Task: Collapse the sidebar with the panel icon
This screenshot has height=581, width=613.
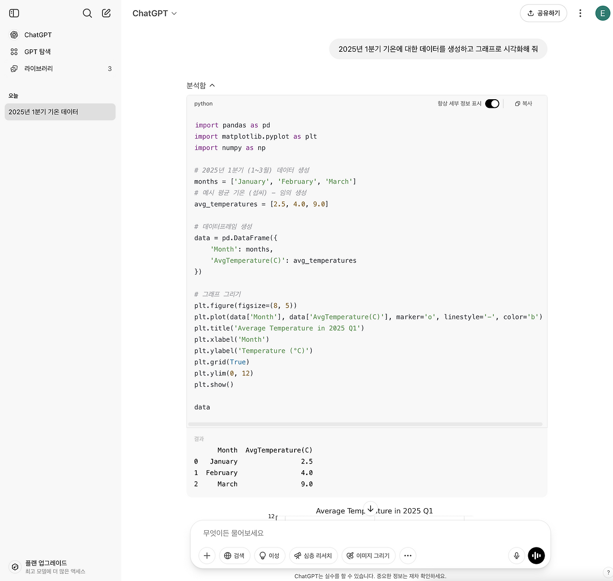Action: pyautogui.click(x=14, y=13)
